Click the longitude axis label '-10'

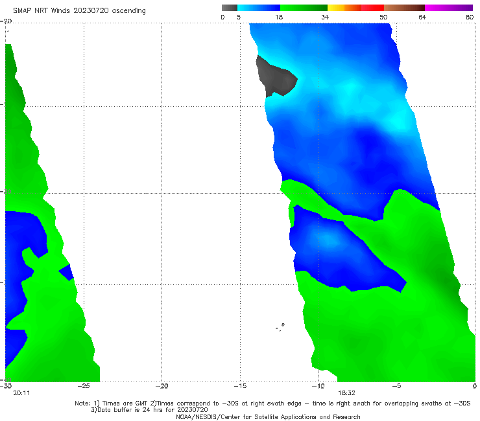click(318, 386)
